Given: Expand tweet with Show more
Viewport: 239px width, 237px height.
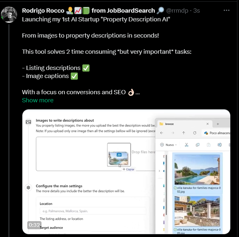Looking at the screenshot, I should tap(38, 100).
